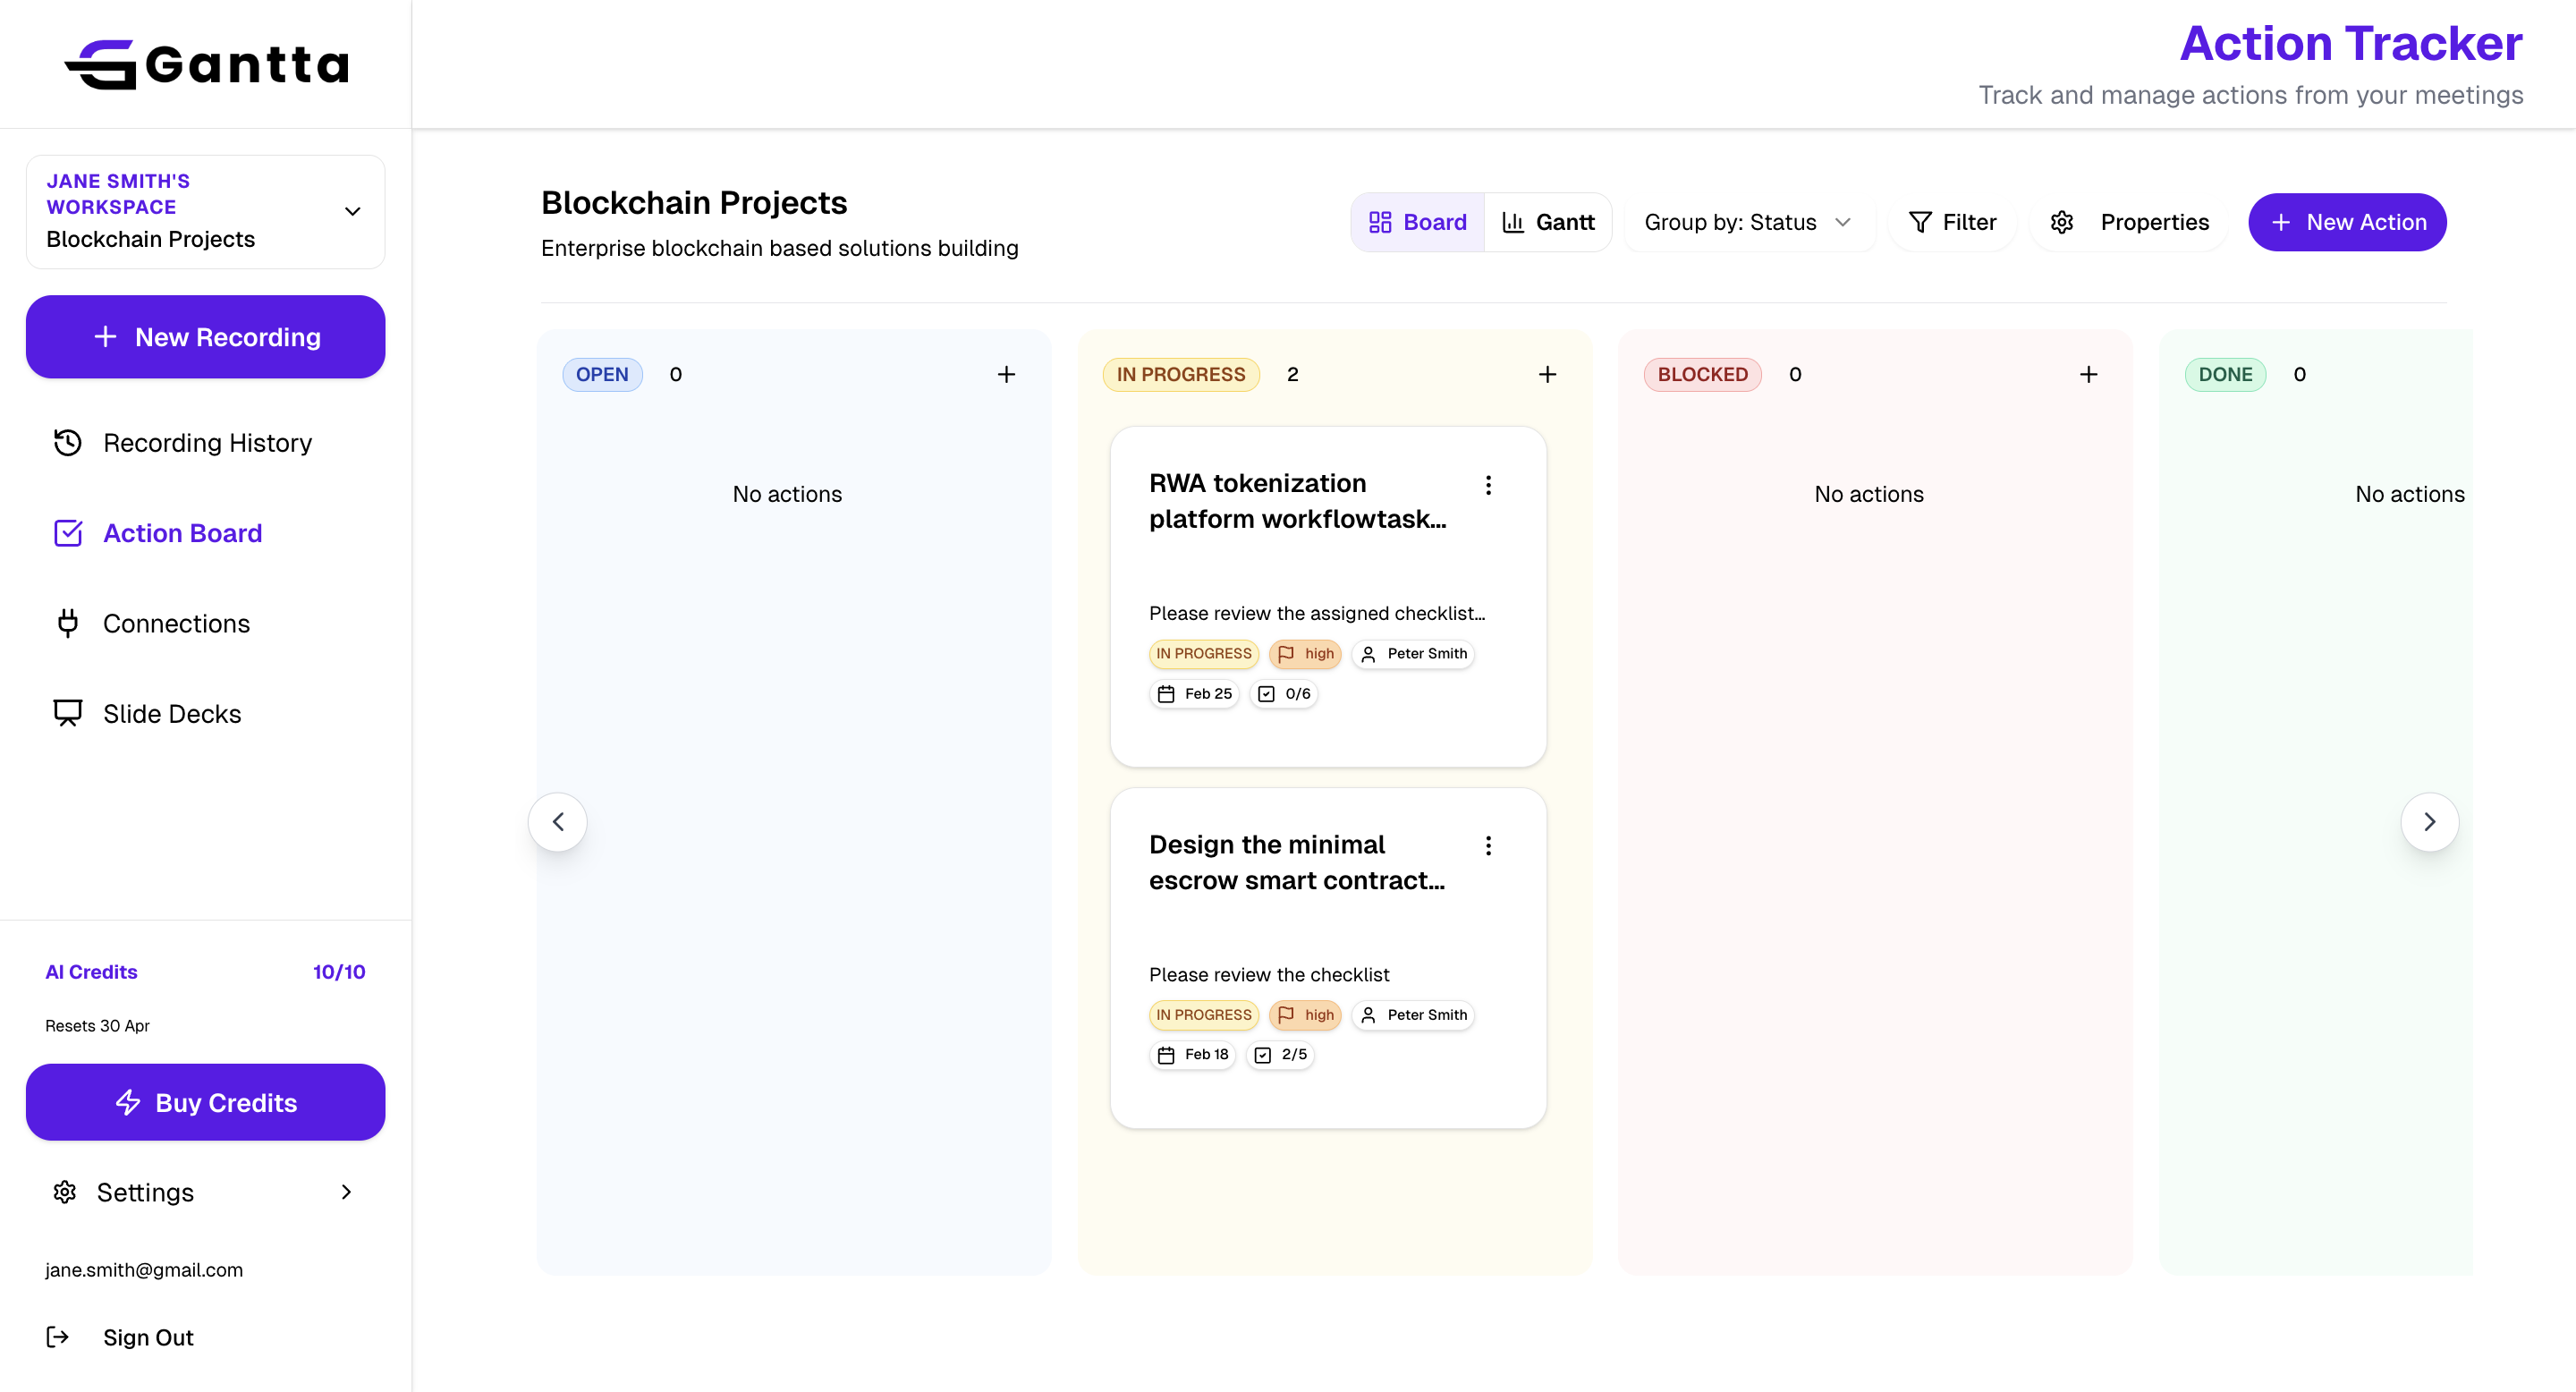The width and height of the screenshot is (2576, 1392).
Task: Add action to the Open column
Action: [x=1006, y=374]
